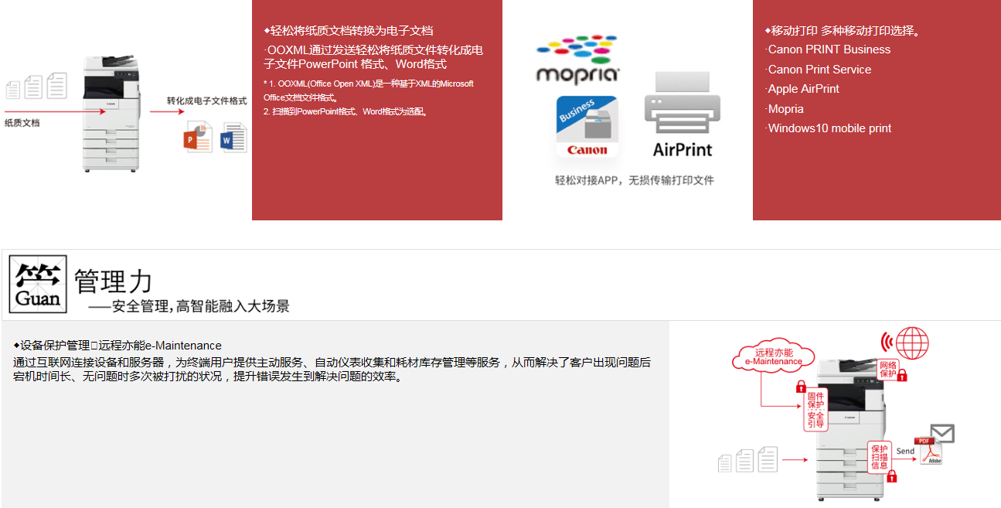Viewport: 1001px width, 508px height.
Task: Click the 纸质文档 label
Action: tap(22, 122)
